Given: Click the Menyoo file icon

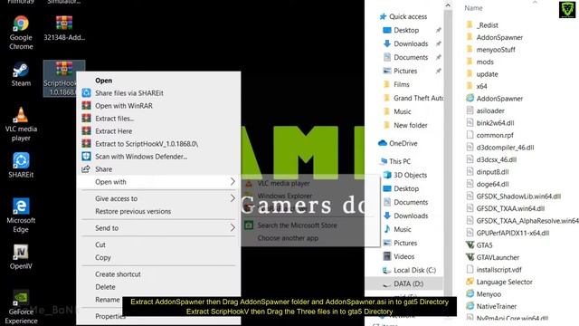Looking at the screenshot, I should (x=470, y=293).
